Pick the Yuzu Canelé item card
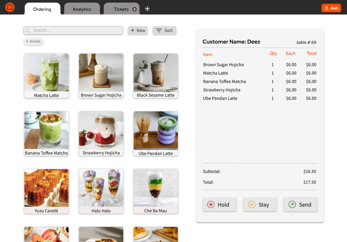Image resolution: width=347 pixels, height=242 pixels. tap(46, 192)
